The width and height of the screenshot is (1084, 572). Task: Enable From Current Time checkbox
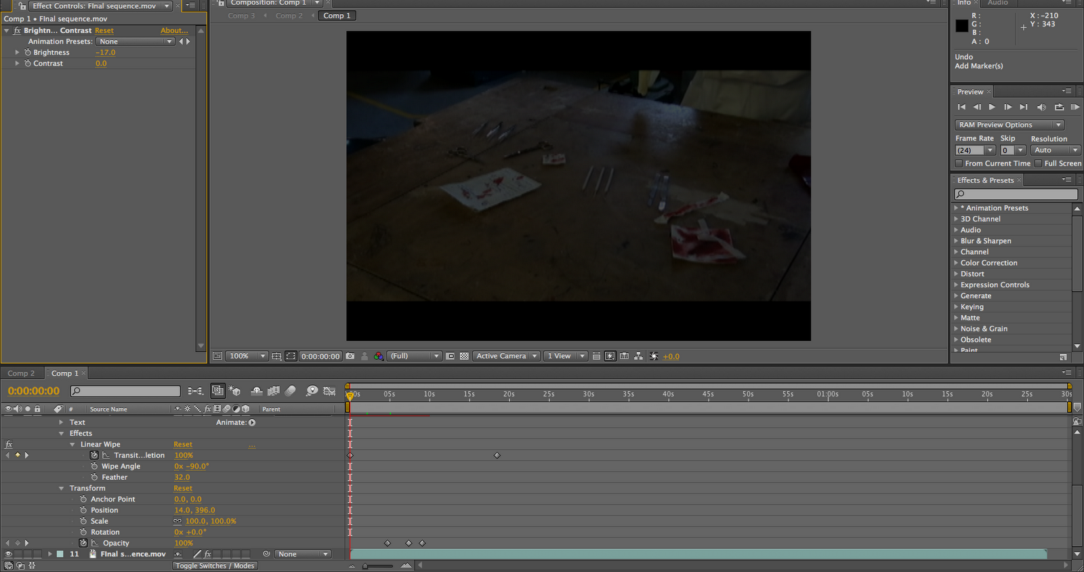(x=959, y=163)
